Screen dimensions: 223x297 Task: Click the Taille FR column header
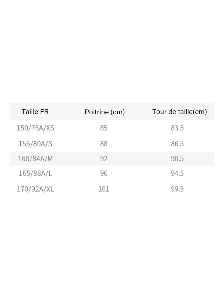(x=35, y=112)
